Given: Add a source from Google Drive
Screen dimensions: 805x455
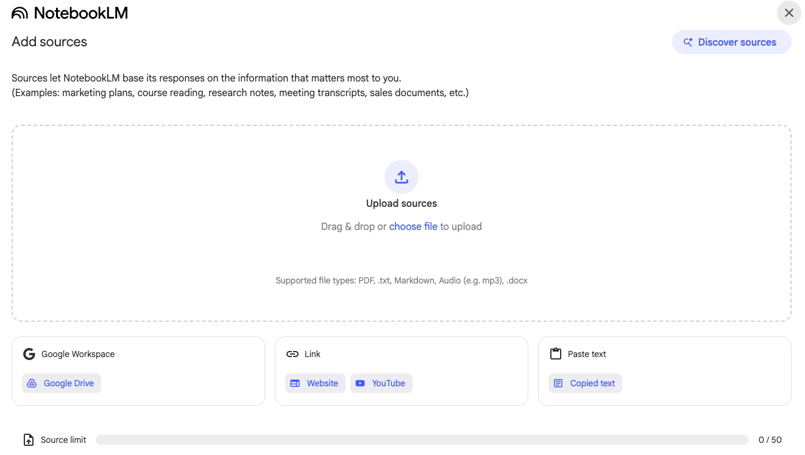Looking at the screenshot, I should coord(62,383).
